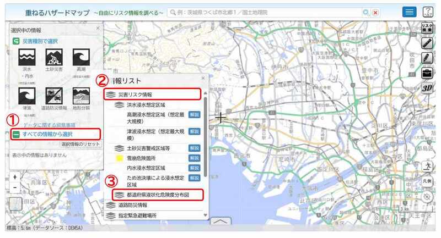Click the 重ねるハザードマップ title
This screenshot has width=441, height=238.
click(x=57, y=13)
